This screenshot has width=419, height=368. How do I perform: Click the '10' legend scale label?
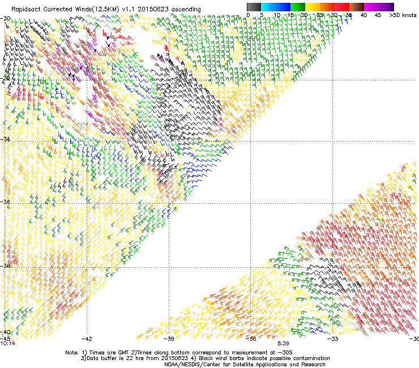point(277,15)
